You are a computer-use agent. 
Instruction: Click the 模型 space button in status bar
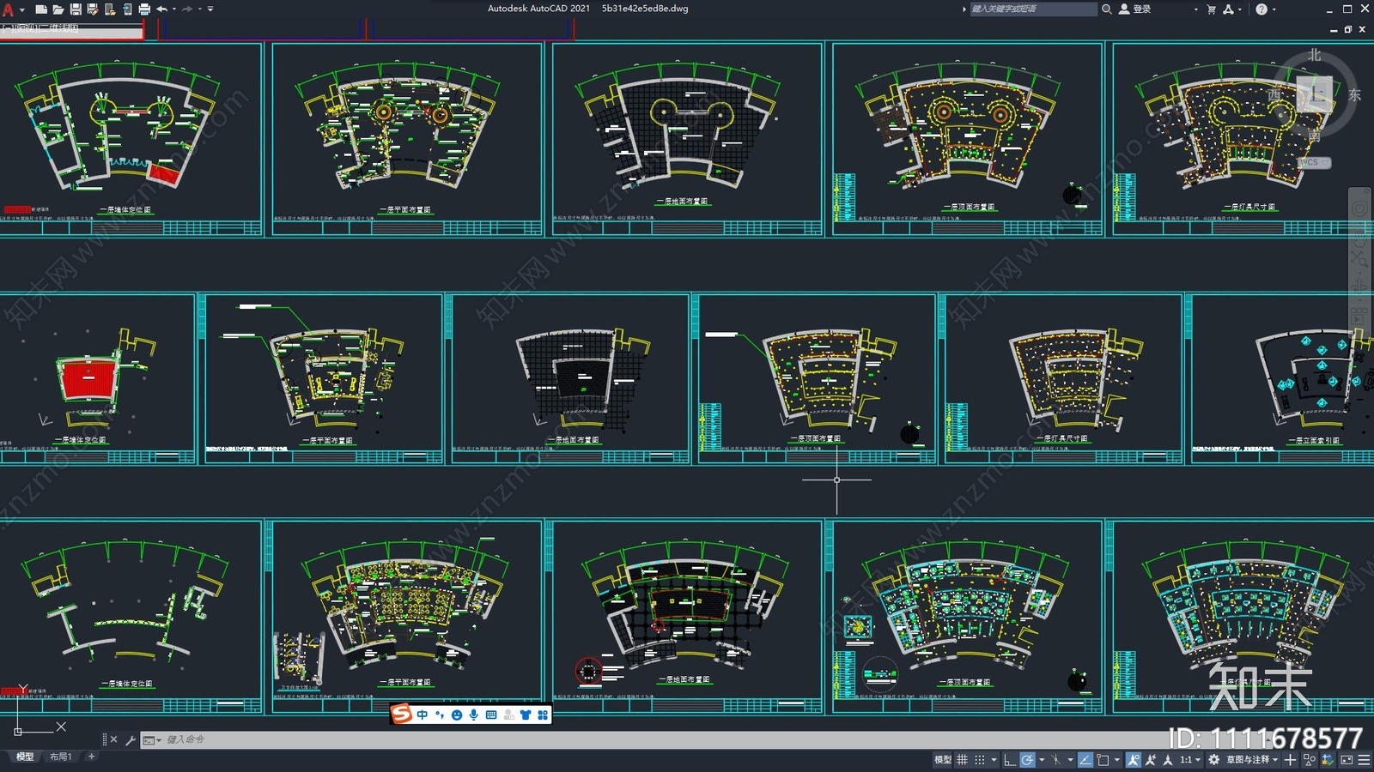coord(942,759)
